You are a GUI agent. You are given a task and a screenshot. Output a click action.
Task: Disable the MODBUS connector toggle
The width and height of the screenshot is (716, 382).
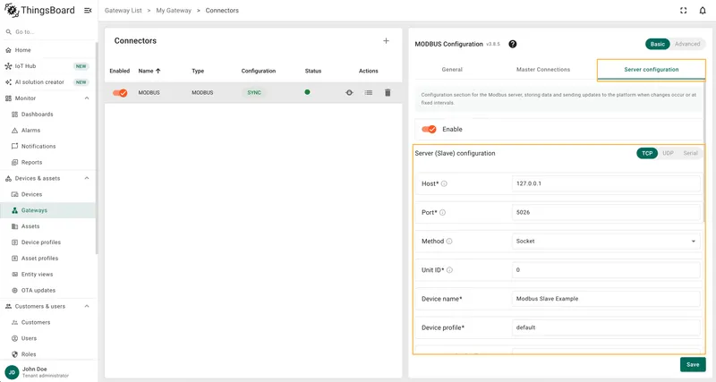120,93
